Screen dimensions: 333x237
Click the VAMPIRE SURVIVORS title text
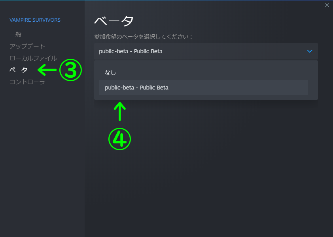click(x=35, y=20)
